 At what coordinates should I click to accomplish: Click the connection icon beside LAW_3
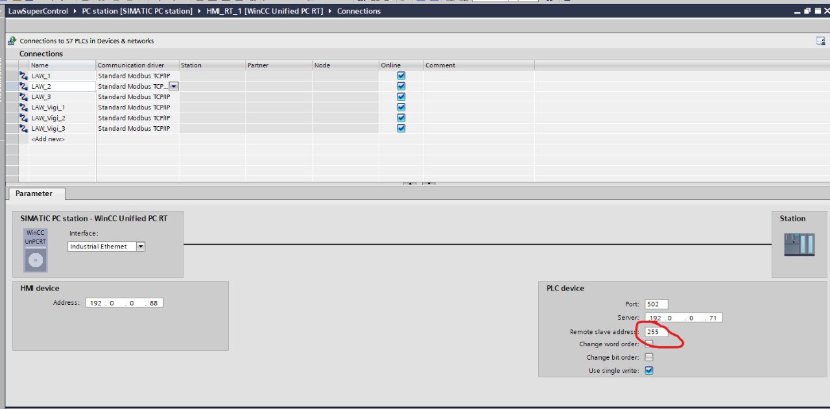click(23, 97)
